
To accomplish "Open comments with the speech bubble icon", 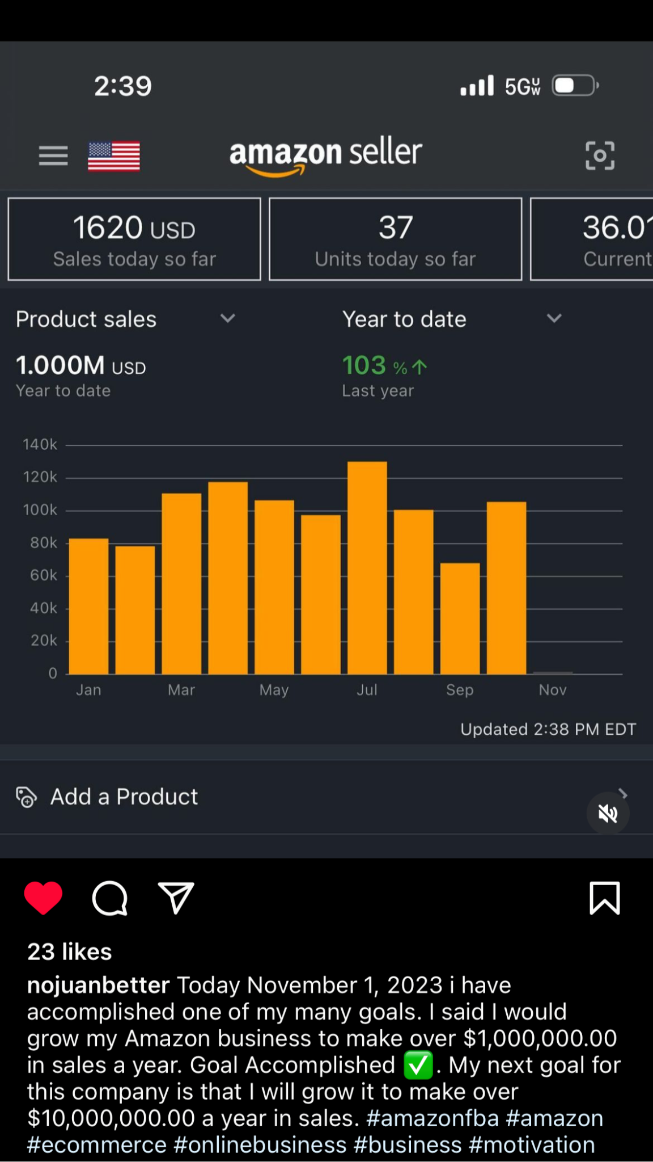I will point(109,898).
